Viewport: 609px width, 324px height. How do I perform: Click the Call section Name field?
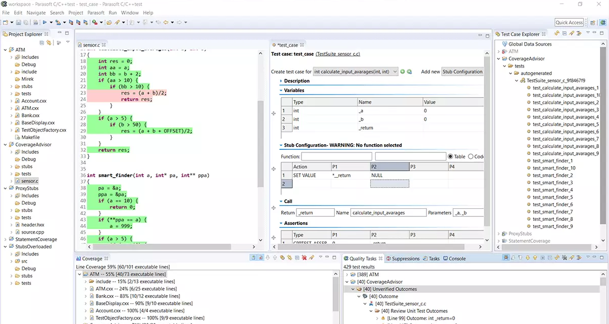pos(388,213)
